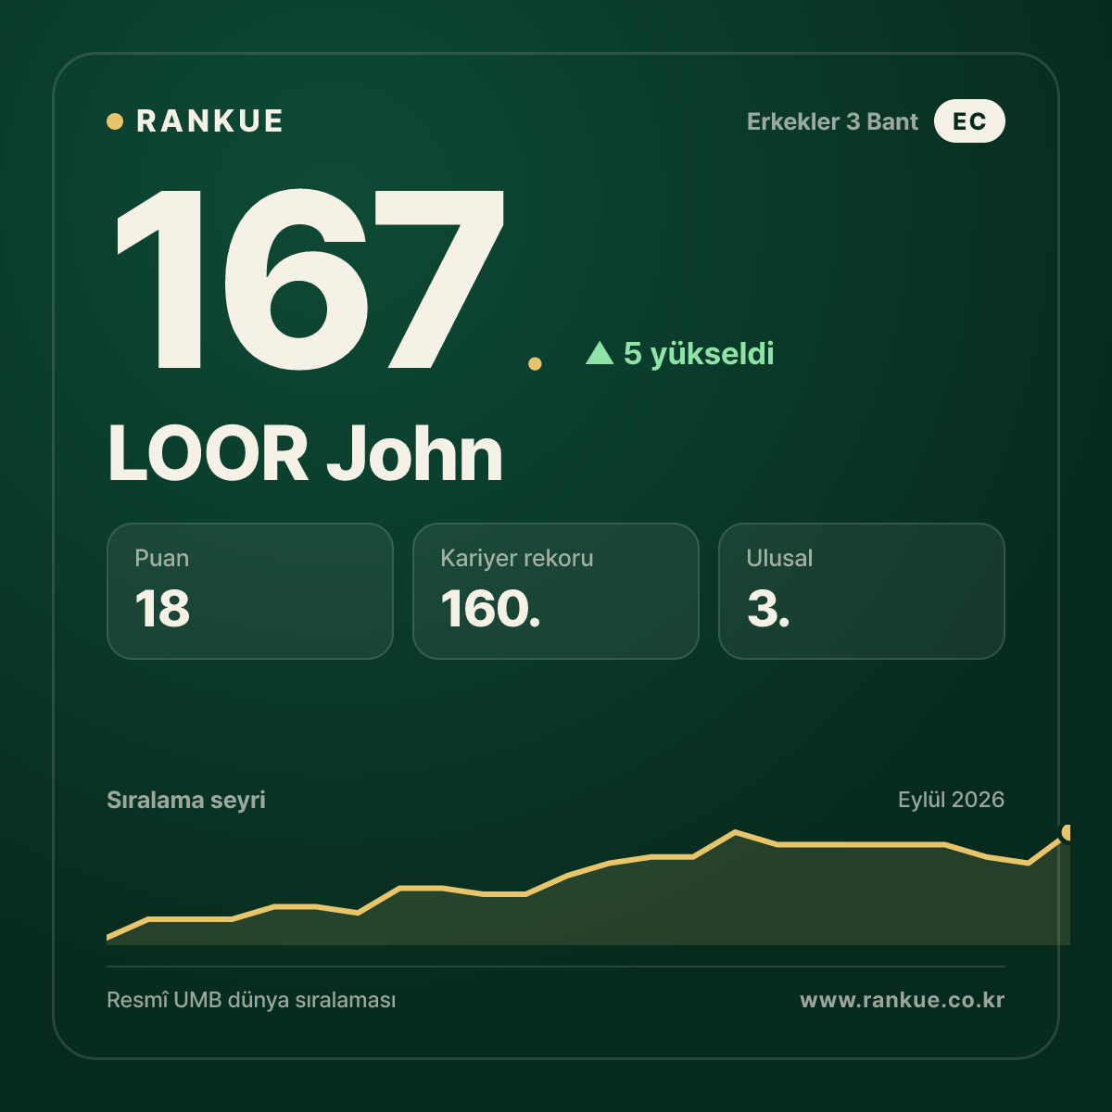Open the www.rankue.co.kr link

tap(903, 1001)
